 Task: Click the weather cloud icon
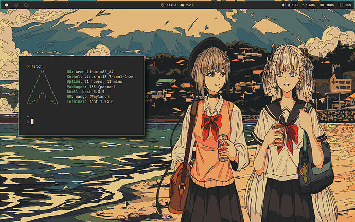coord(182,5)
